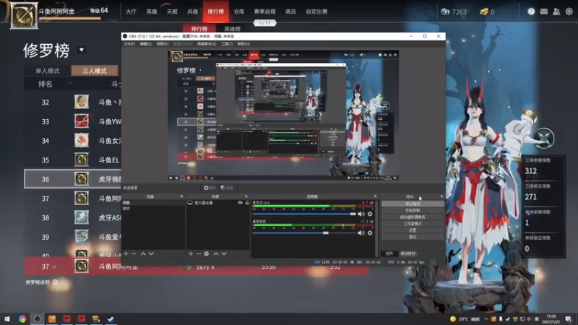Click the gold bar currency icon

pos(484,12)
